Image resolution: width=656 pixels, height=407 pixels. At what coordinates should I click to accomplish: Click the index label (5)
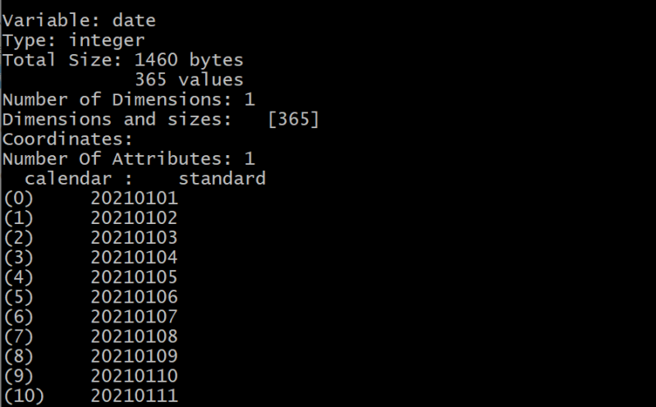16,296
